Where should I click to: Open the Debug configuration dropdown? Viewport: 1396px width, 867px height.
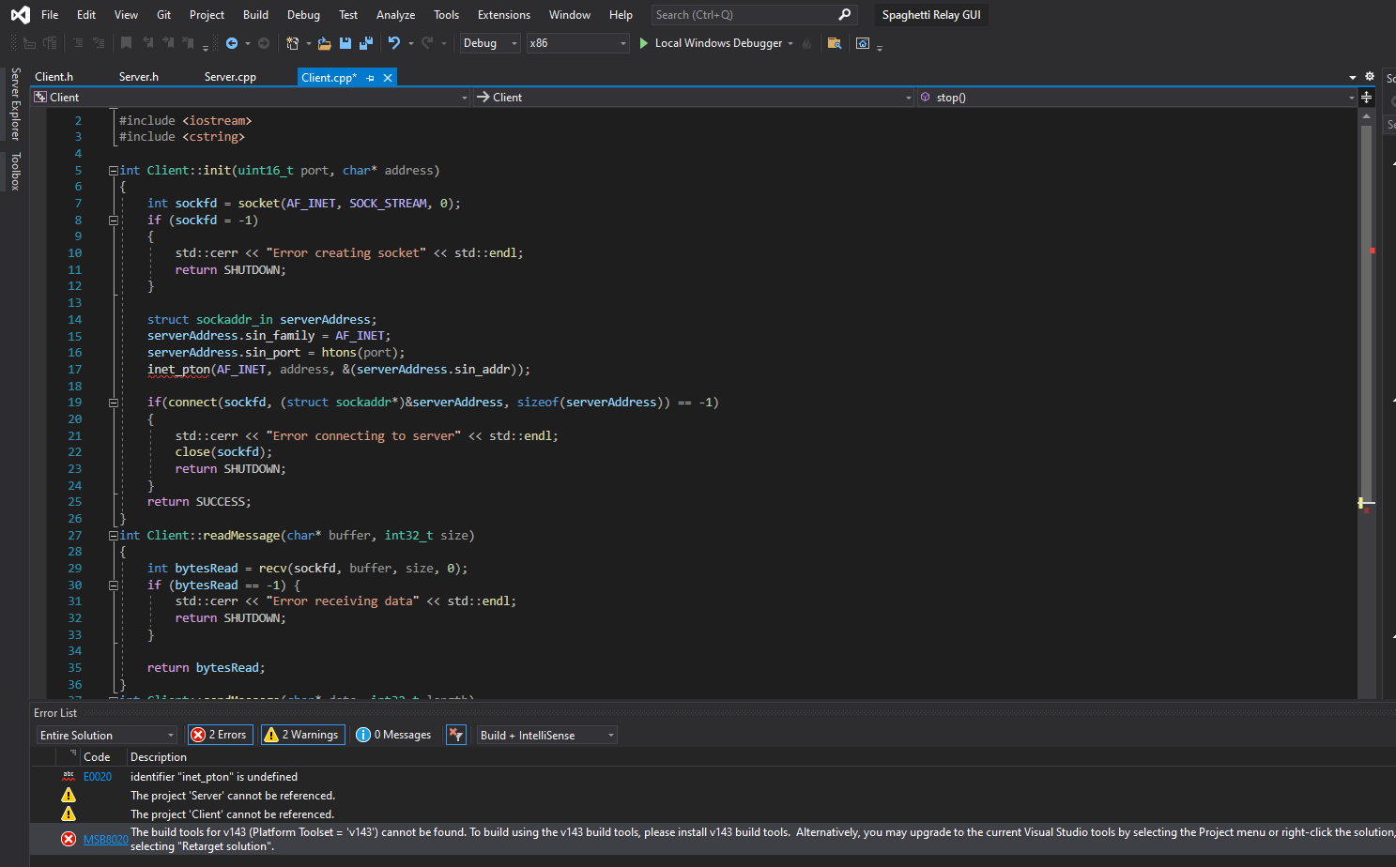pos(489,43)
